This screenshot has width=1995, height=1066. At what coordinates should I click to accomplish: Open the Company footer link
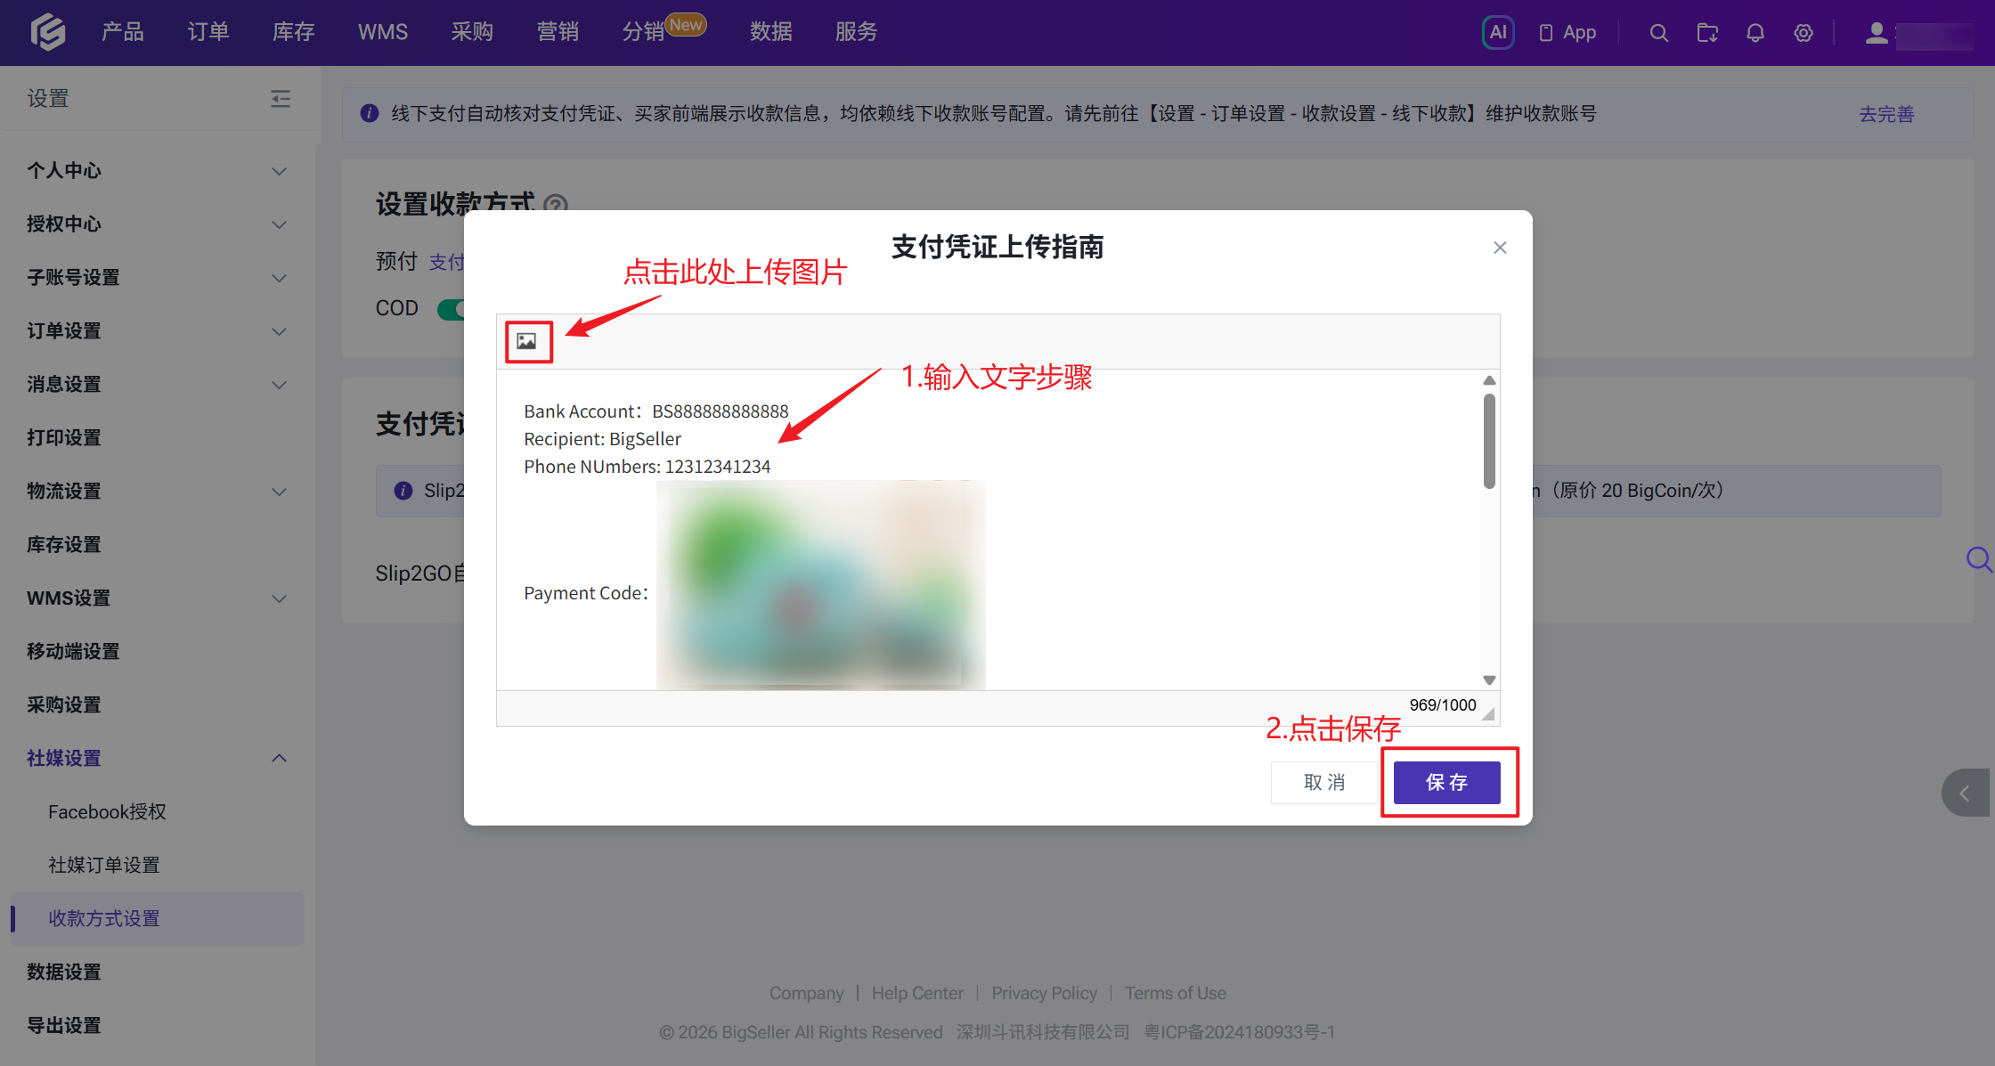coord(807,993)
